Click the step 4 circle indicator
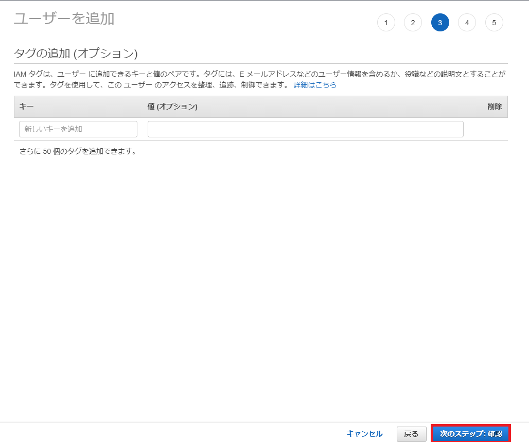The height and width of the screenshot is (442, 529). tap(467, 22)
